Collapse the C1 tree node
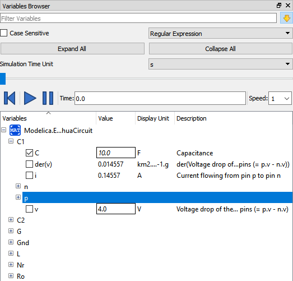This screenshot has width=293, height=281. coord(11,141)
